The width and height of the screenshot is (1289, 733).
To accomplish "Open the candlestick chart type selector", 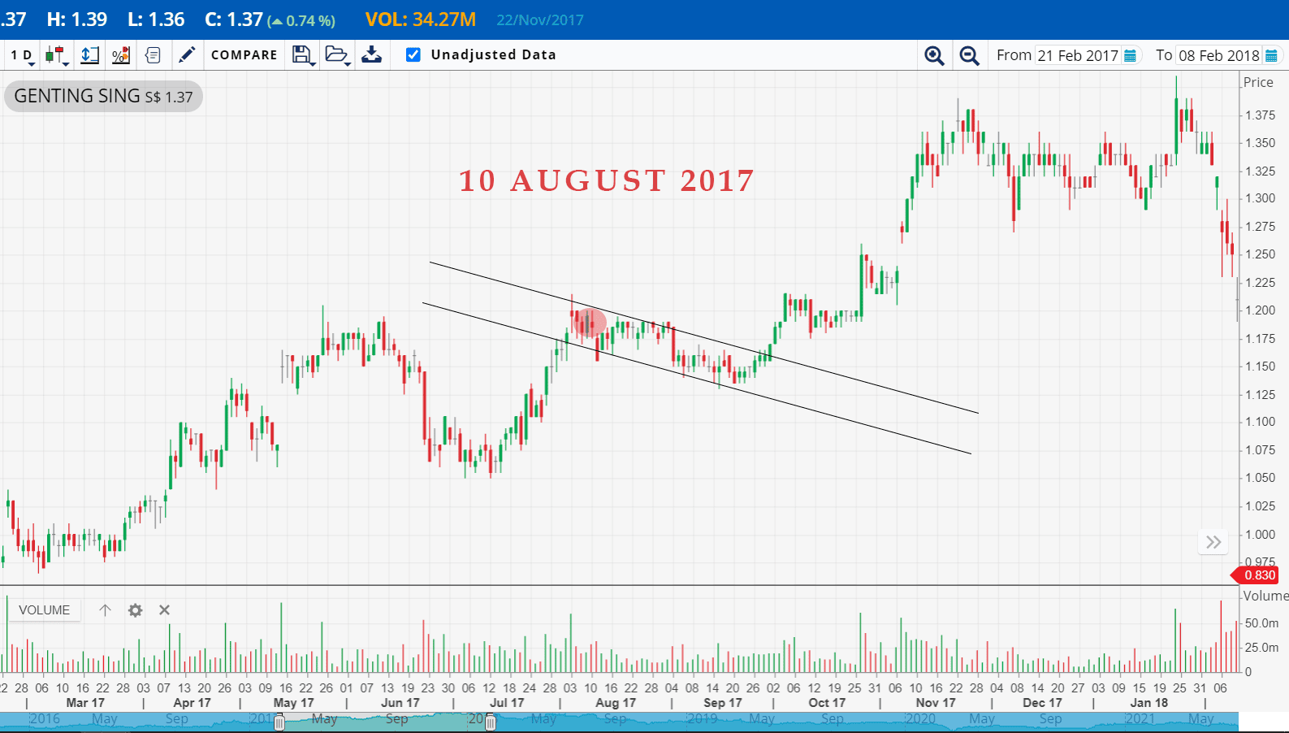I will click(56, 55).
